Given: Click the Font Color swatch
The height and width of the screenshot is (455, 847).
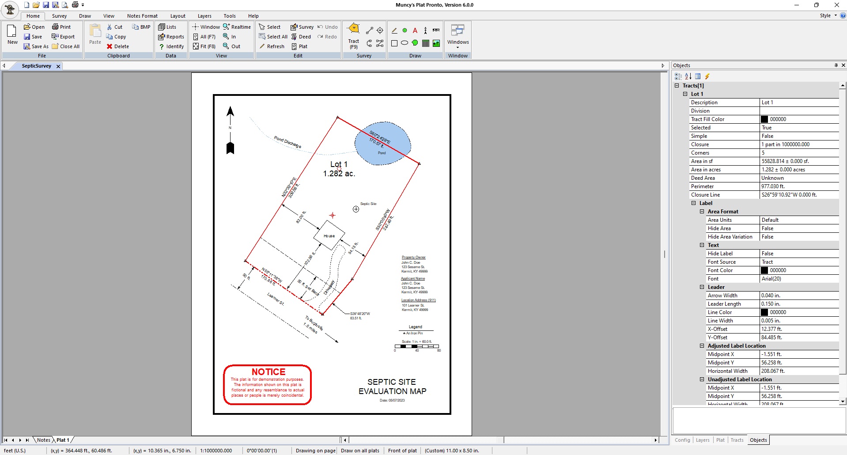Looking at the screenshot, I should [x=764, y=270].
